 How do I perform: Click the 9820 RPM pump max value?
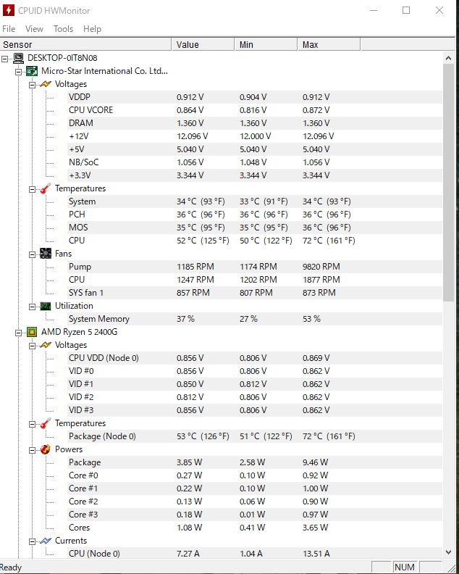pos(321,267)
